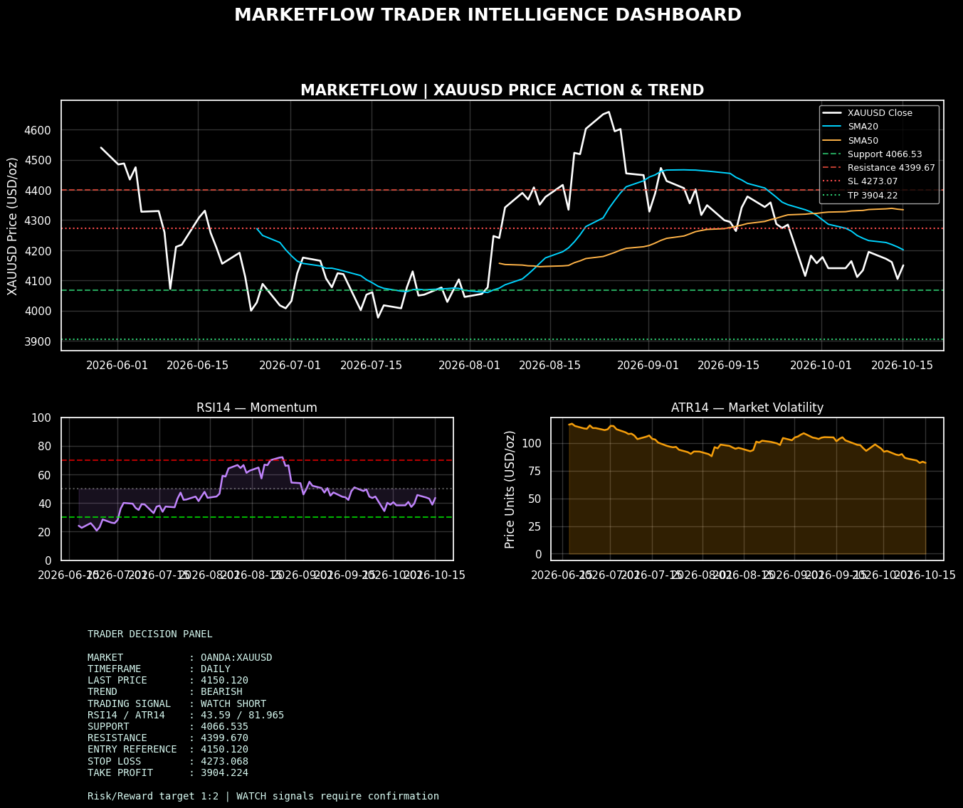Click the 'ENTRY REFERENCE' row value 4150.120
The height and width of the screenshot is (808, 963).
pos(225,750)
